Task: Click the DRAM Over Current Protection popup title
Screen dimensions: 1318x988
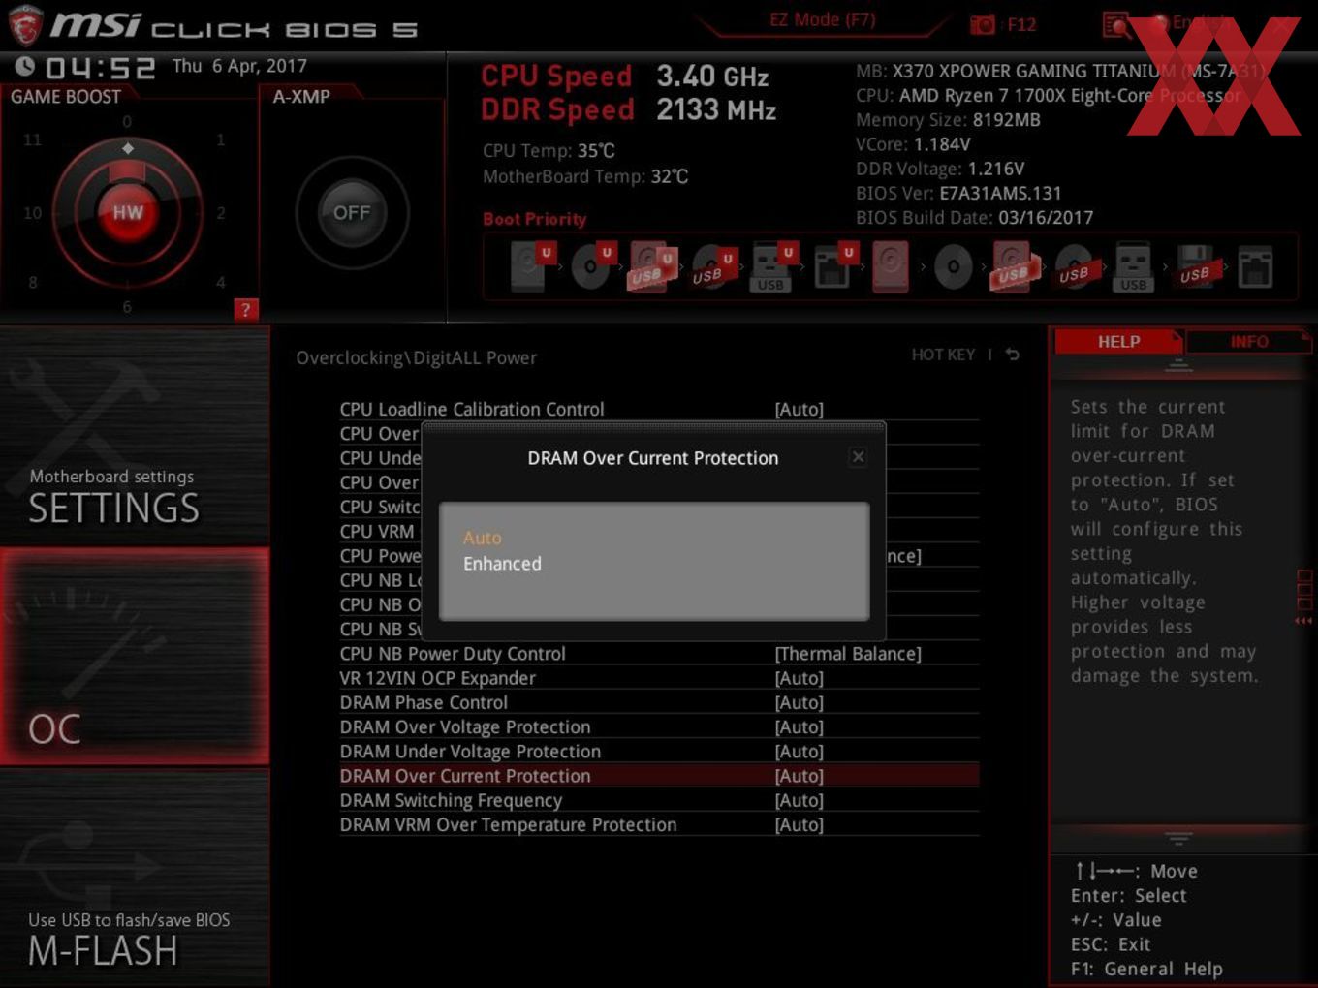Action: coord(653,458)
